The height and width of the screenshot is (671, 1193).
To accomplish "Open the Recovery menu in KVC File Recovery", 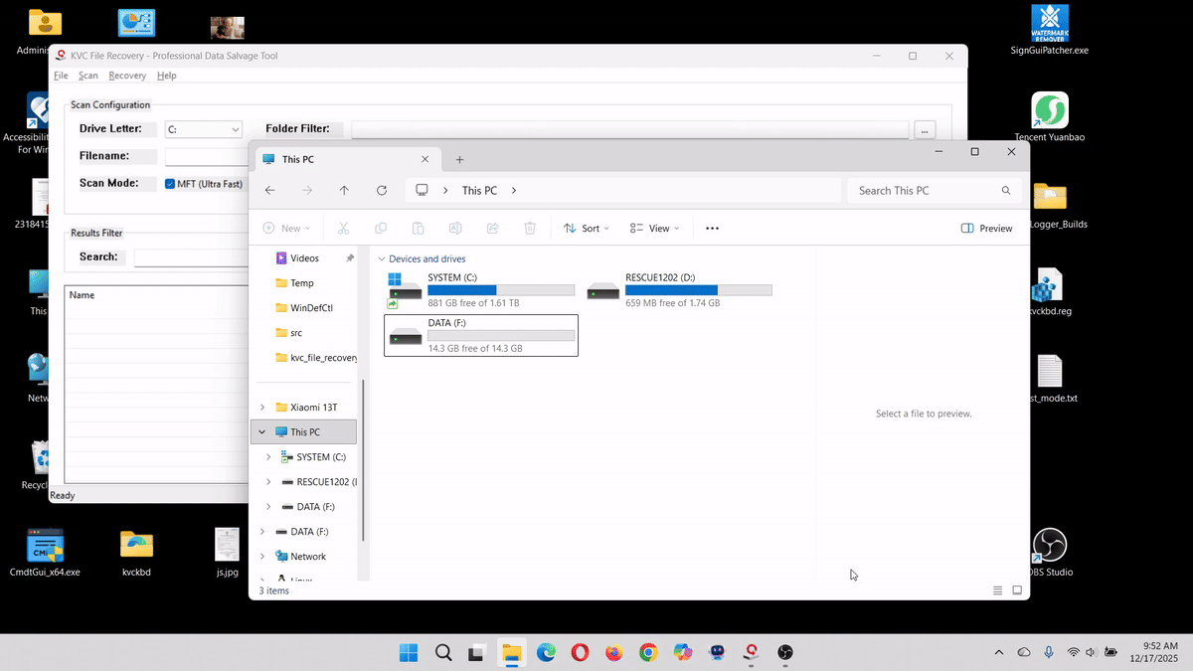I will 127,75.
